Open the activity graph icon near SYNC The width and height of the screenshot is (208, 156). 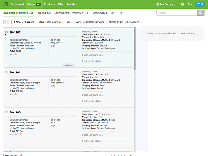(x=189, y=4)
